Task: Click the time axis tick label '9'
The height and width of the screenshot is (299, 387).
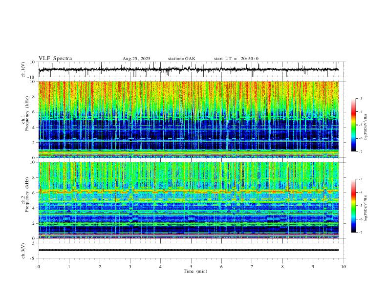Action: pos(313,267)
